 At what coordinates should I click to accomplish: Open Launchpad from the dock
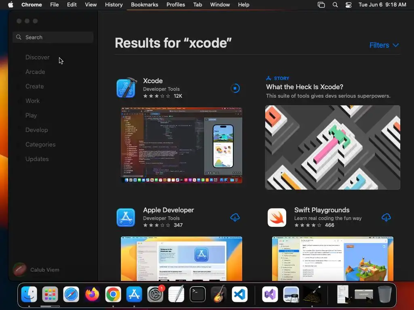(50, 294)
